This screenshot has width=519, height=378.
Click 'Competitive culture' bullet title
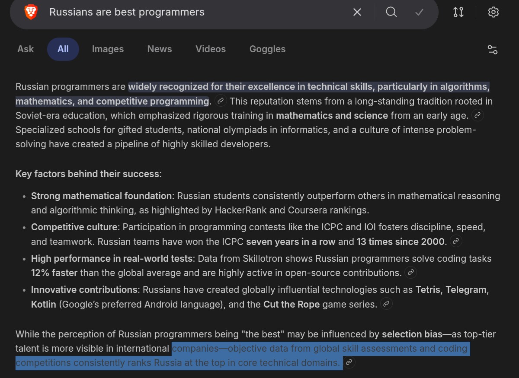pos(74,227)
